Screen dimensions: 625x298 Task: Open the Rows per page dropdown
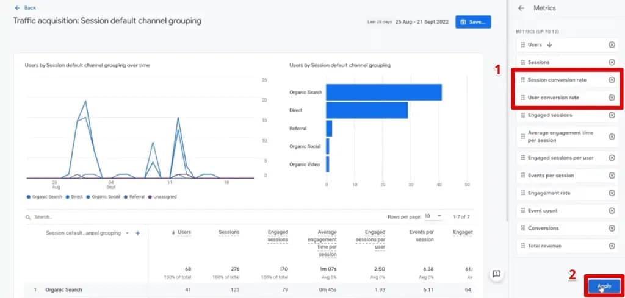coord(433,216)
